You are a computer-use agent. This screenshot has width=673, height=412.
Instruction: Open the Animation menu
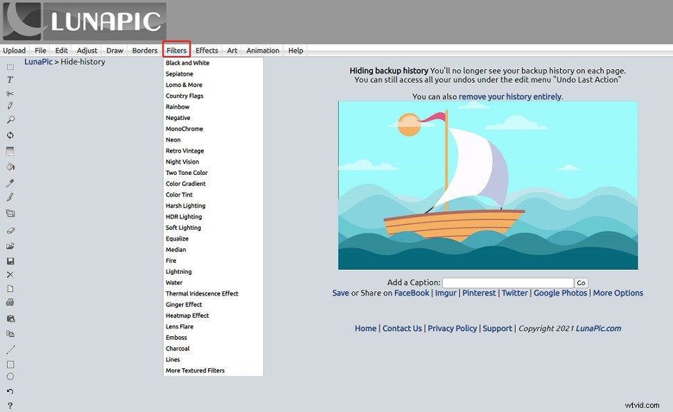[262, 49]
